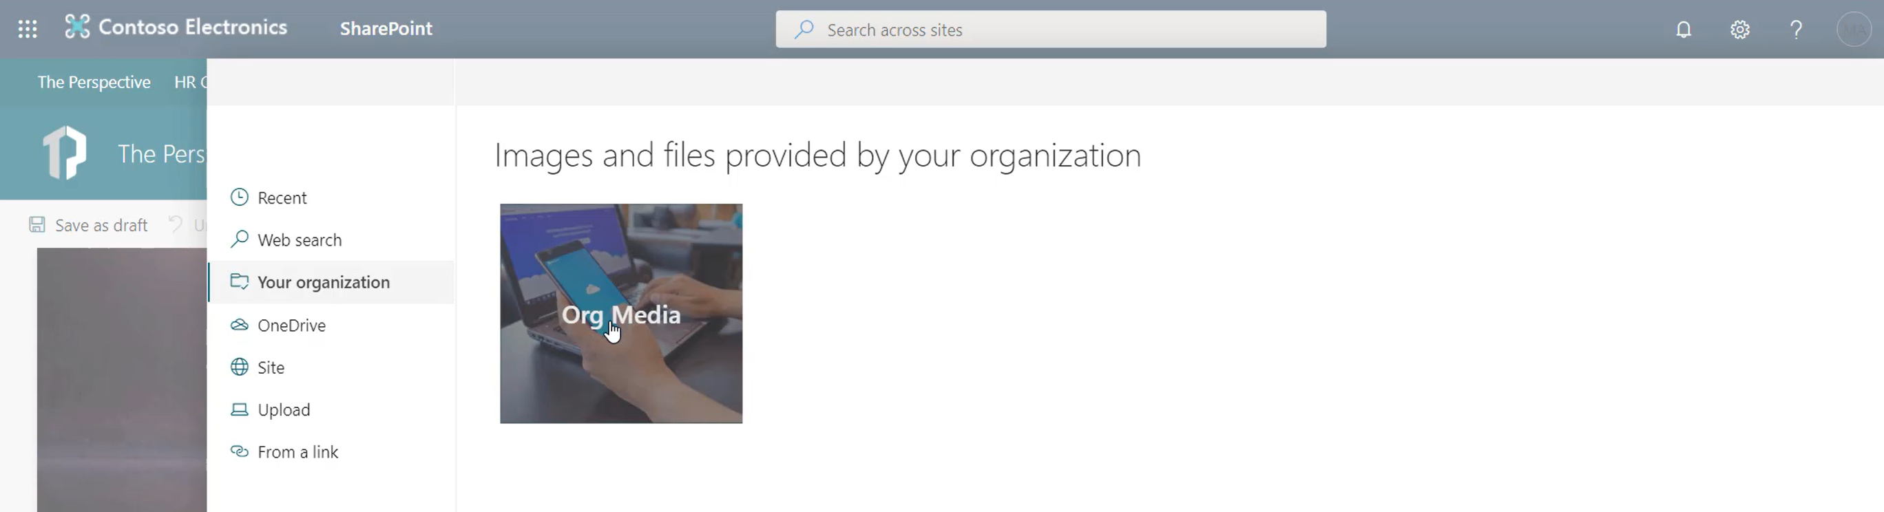Open the notifications bell icon
Screen dimensions: 1884x512
[x=1684, y=30]
